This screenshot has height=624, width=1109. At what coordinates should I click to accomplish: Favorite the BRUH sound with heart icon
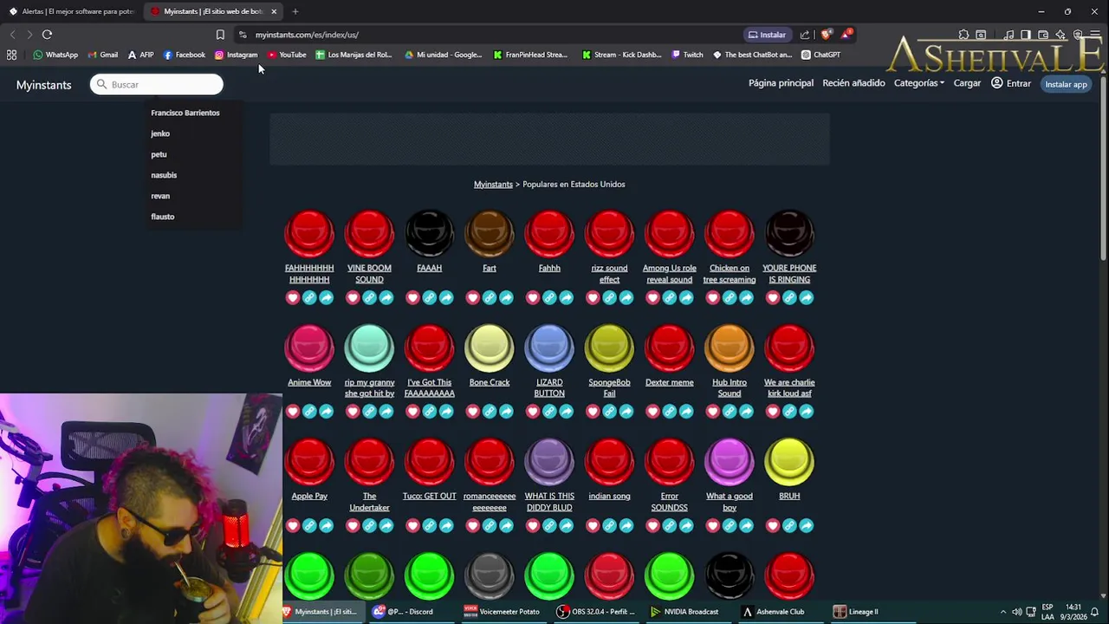coord(773,526)
